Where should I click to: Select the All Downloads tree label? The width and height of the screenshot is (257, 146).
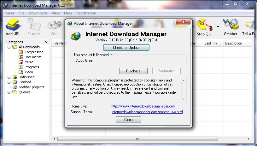[29, 47]
